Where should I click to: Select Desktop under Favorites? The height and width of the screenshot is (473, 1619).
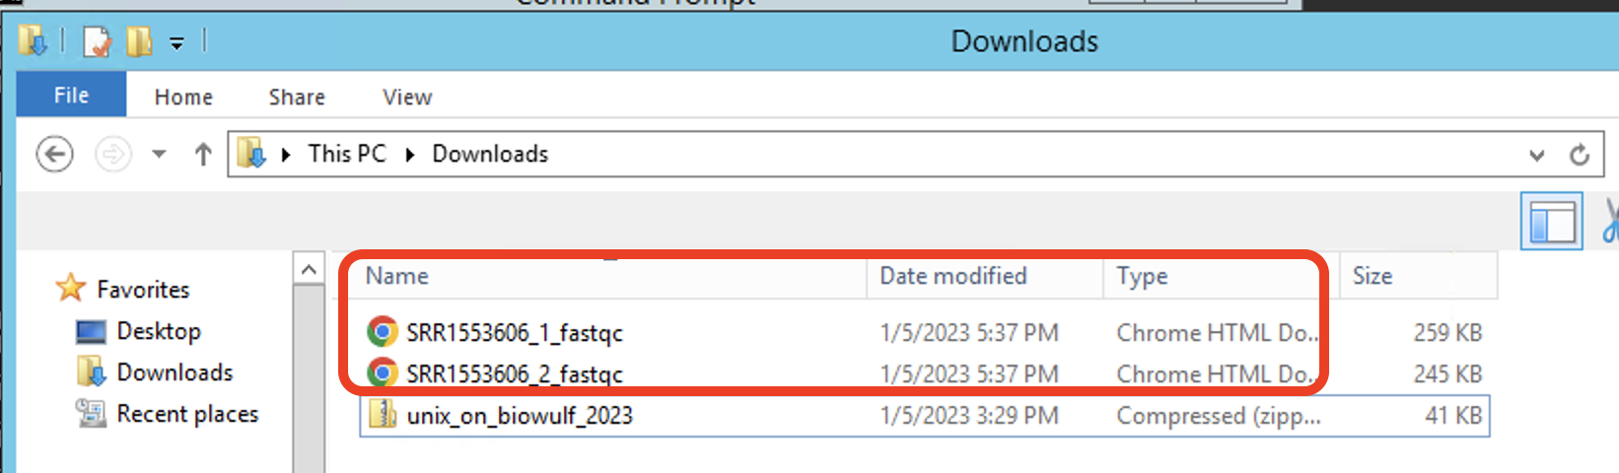pos(158,331)
